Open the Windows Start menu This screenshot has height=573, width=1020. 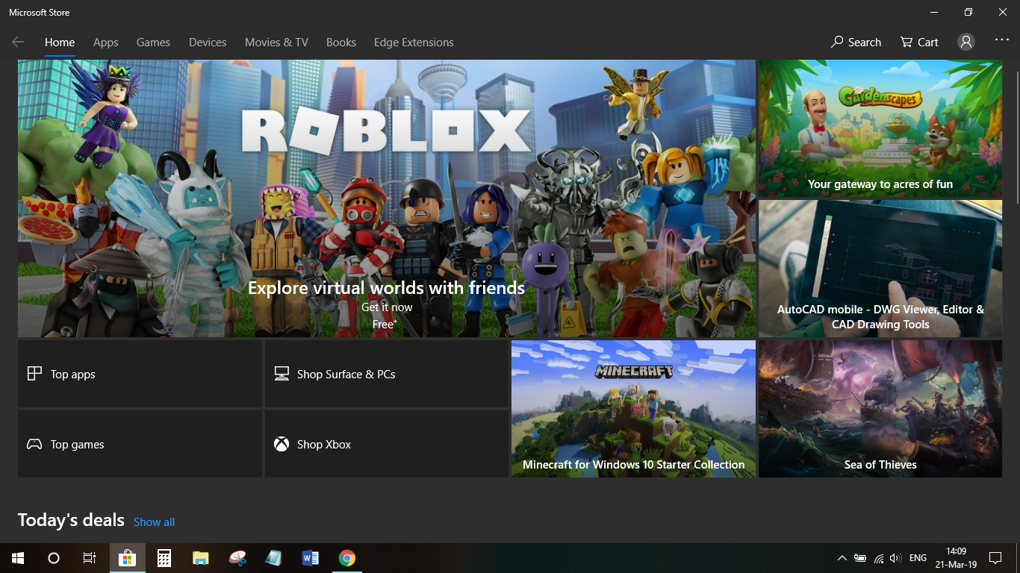(x=18, y=558)
